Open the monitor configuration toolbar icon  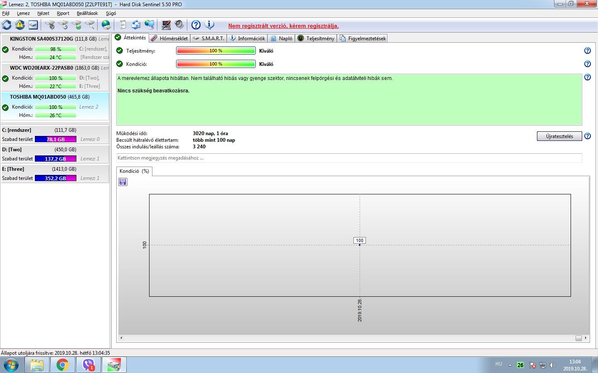(x=166, y=25)
